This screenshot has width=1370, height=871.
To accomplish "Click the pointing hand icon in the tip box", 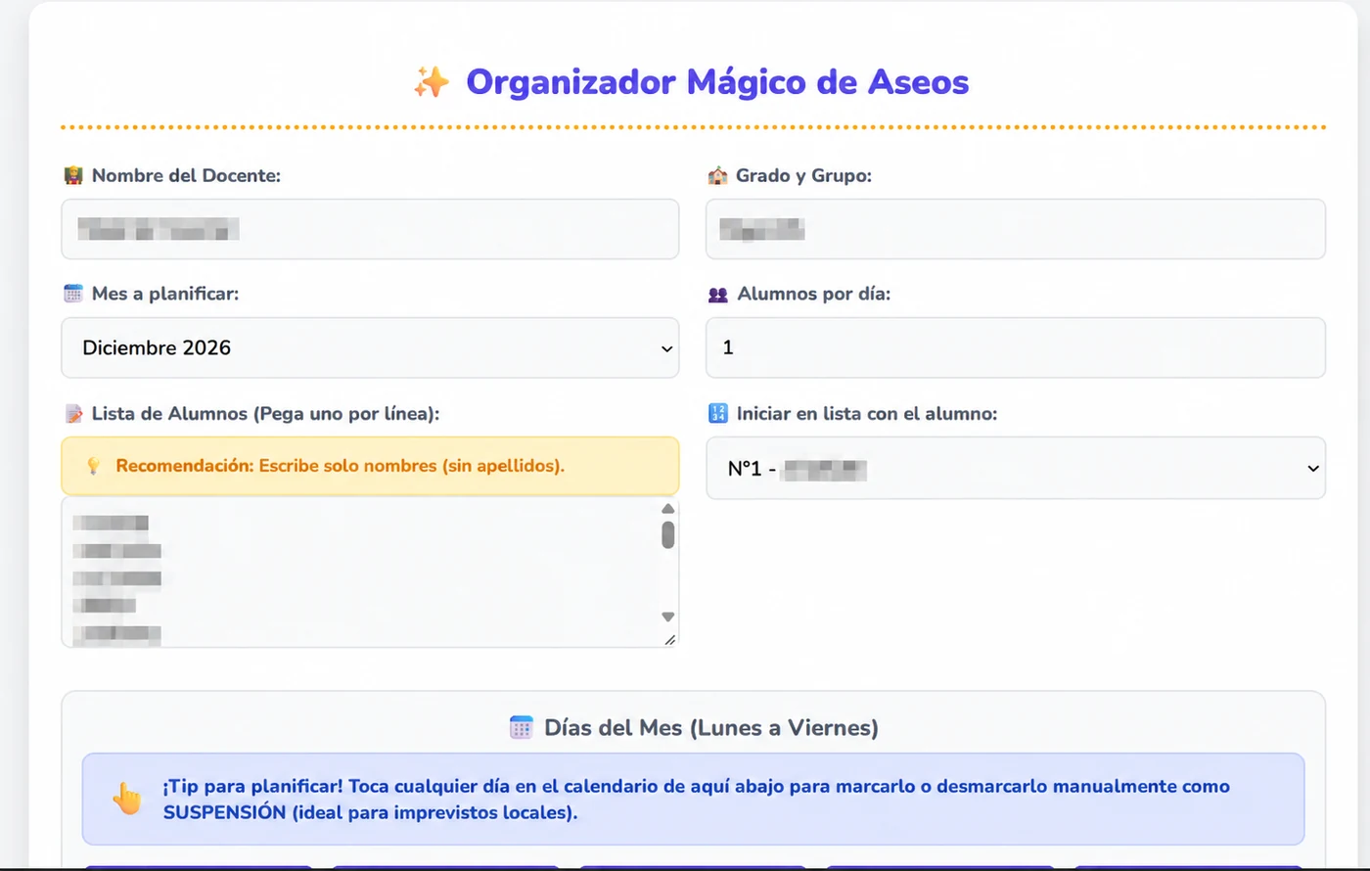I will tap(127, 800).
